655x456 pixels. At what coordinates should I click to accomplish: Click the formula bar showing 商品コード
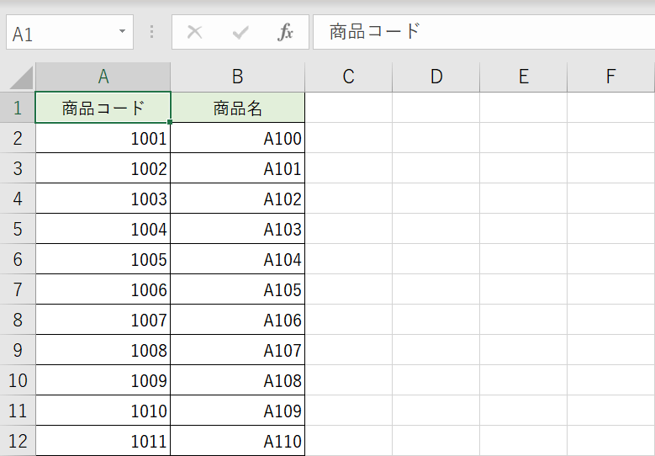pyautogui.click(x=483, y=32)
